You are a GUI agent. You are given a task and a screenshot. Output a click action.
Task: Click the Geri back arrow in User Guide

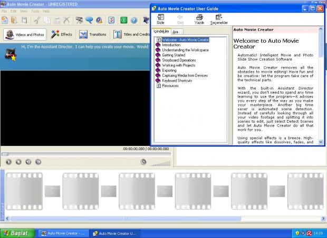coord(180,19)
